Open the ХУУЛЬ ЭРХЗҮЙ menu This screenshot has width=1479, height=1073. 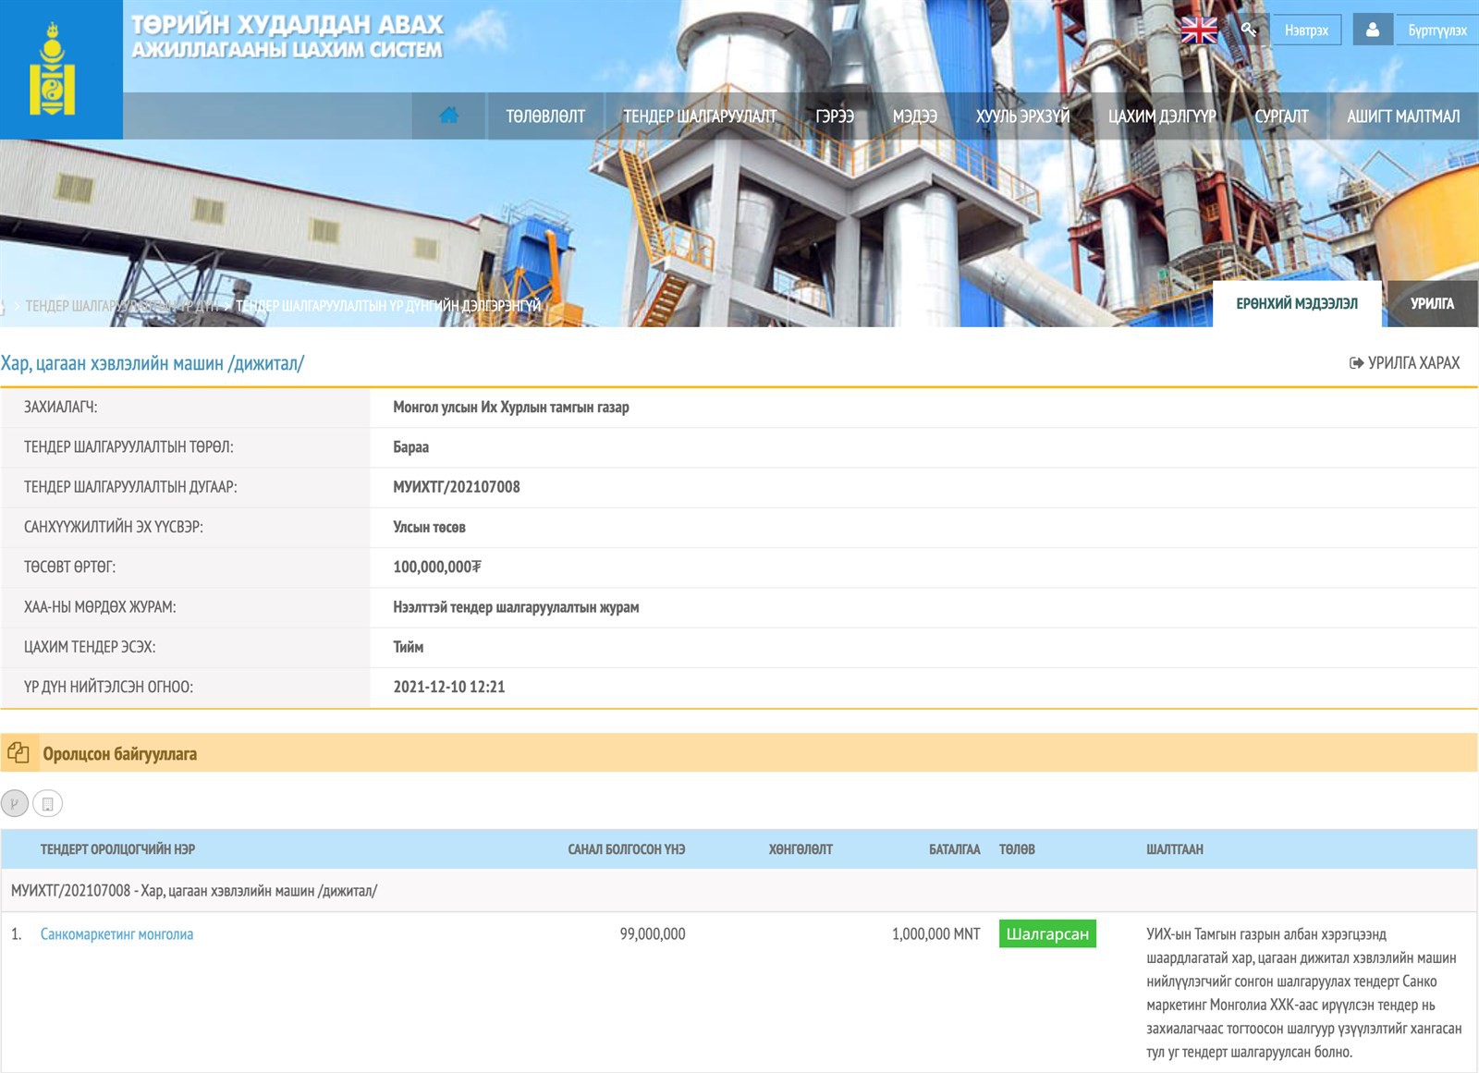(x=1022, y=116)
